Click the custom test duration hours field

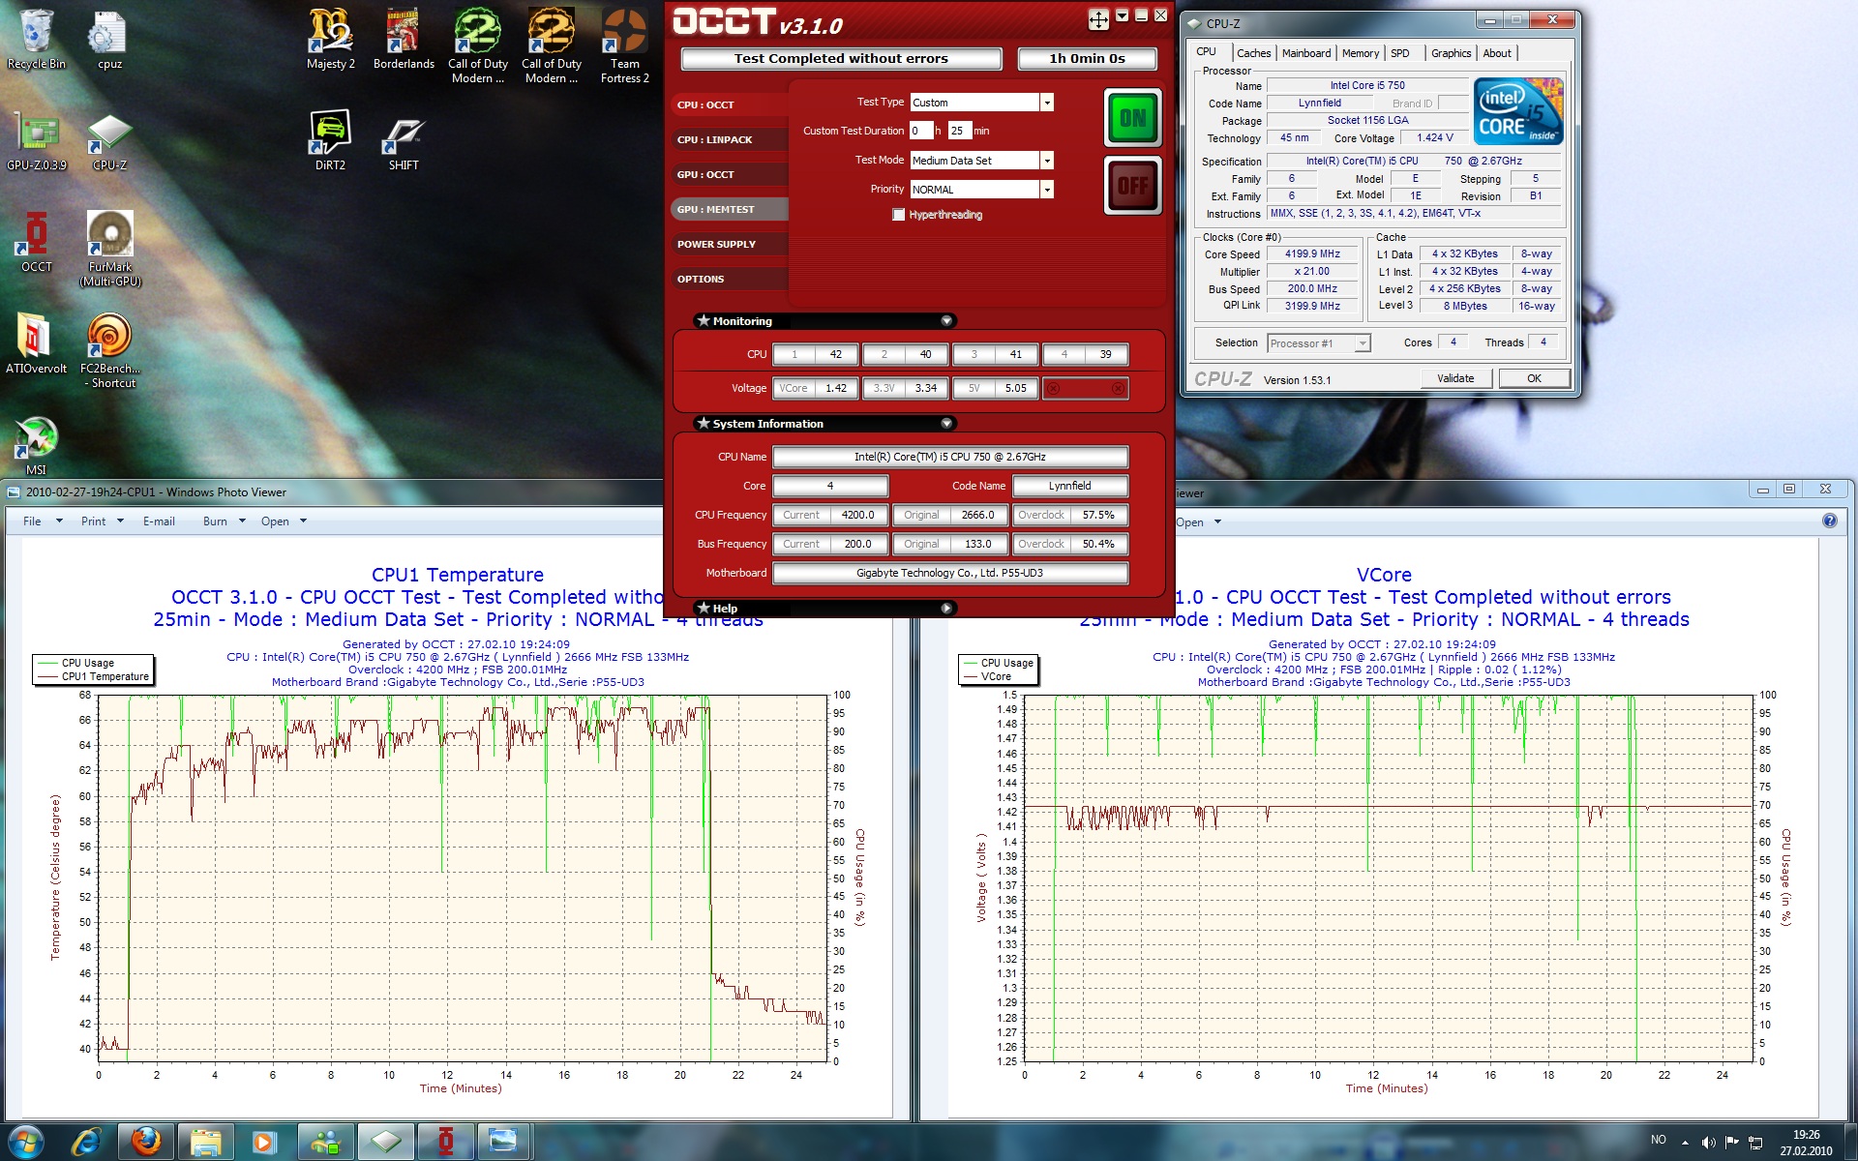(921, 131)
